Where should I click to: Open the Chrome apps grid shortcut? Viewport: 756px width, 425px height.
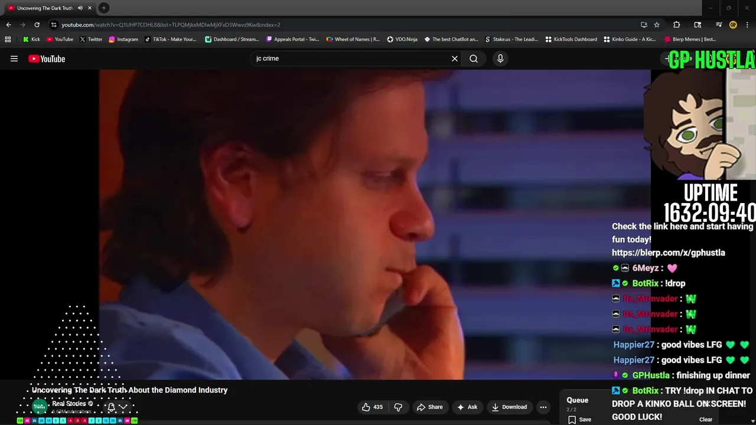pos(8,40)
